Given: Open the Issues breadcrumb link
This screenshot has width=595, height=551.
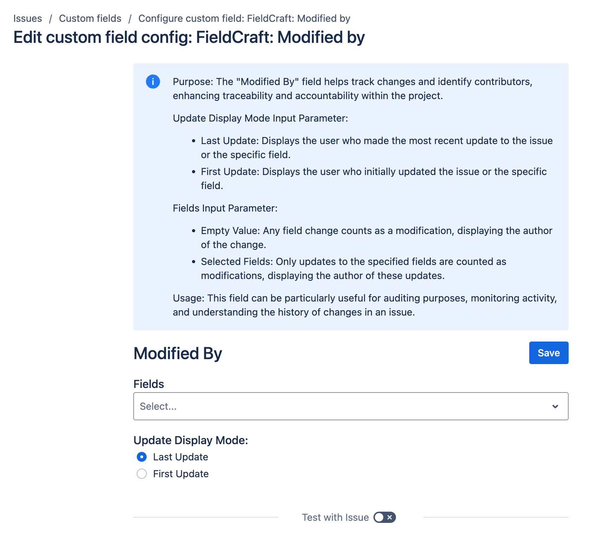Looking at the screenshot, I should [27, 18].
